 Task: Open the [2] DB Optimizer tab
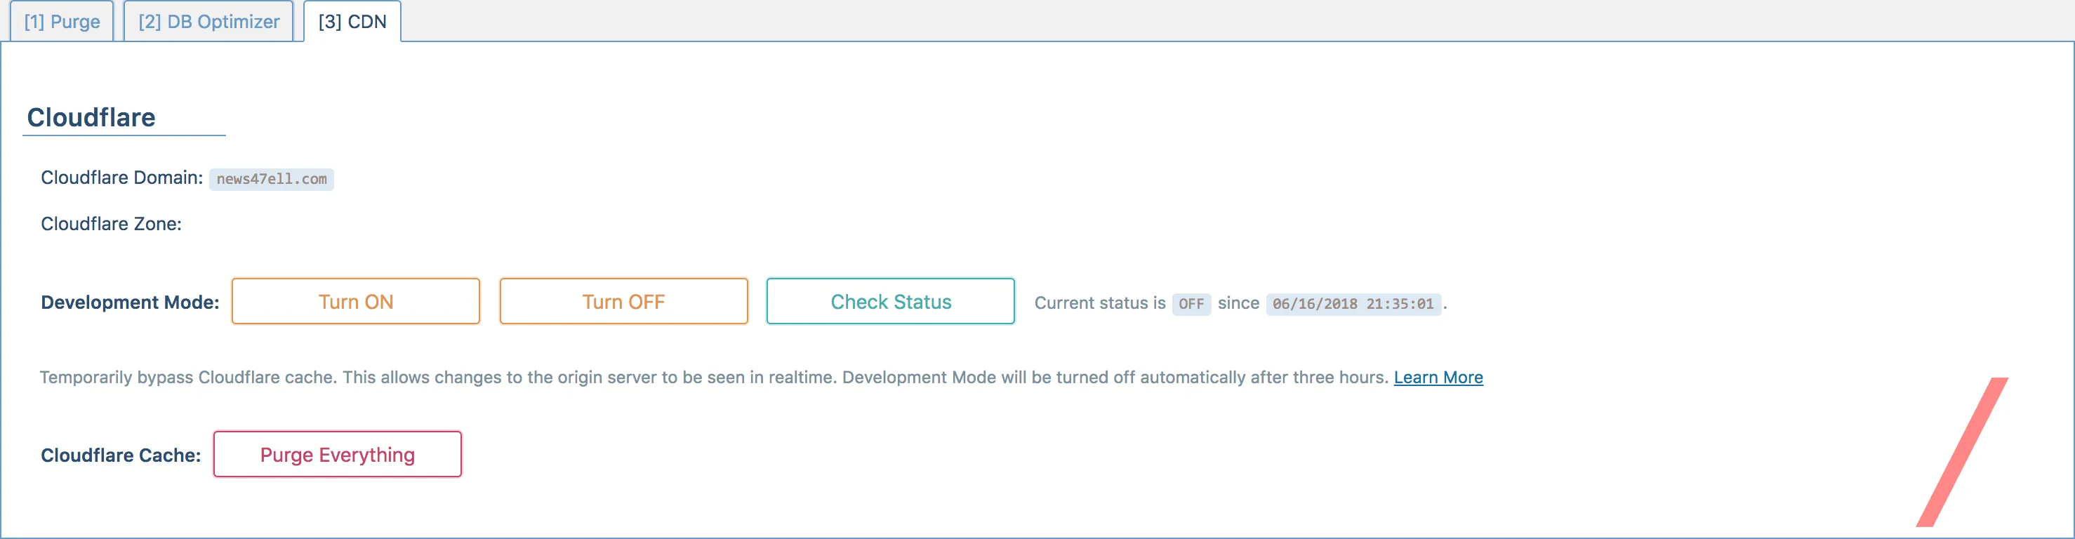tap(208, 22)
